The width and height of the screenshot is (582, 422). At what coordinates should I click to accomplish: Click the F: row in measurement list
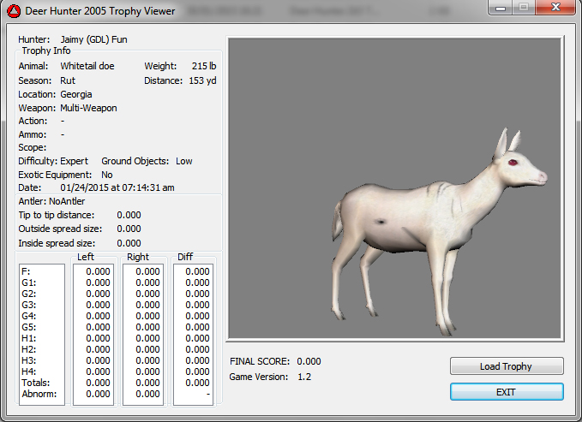pos(27,271)
